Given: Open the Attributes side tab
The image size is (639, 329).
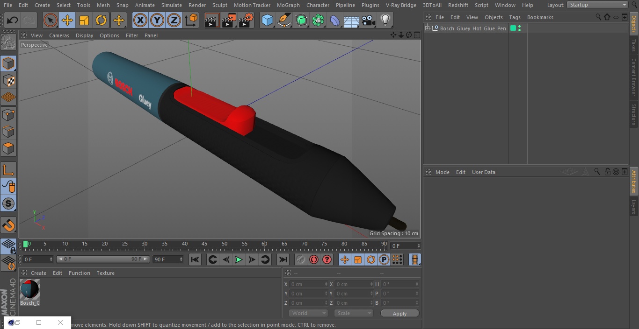Looking at the screenshot, I should [x=634, y=182].
